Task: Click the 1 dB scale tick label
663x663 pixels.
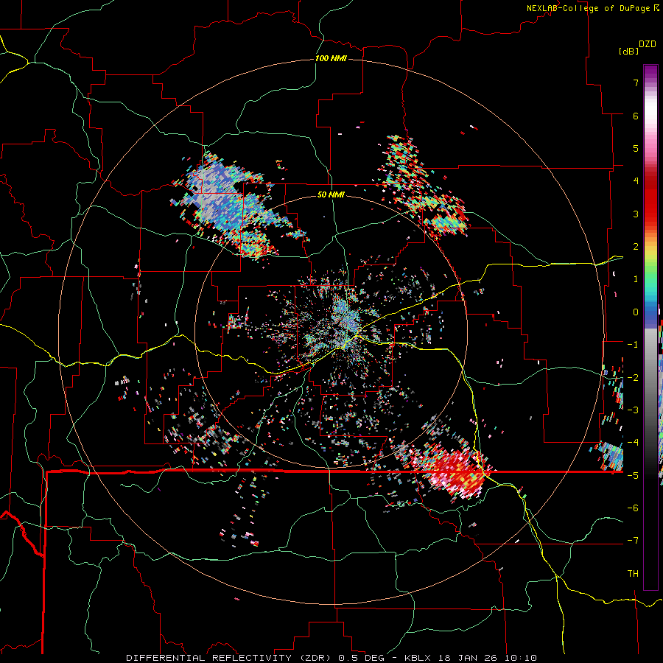Action: (636, 279)
